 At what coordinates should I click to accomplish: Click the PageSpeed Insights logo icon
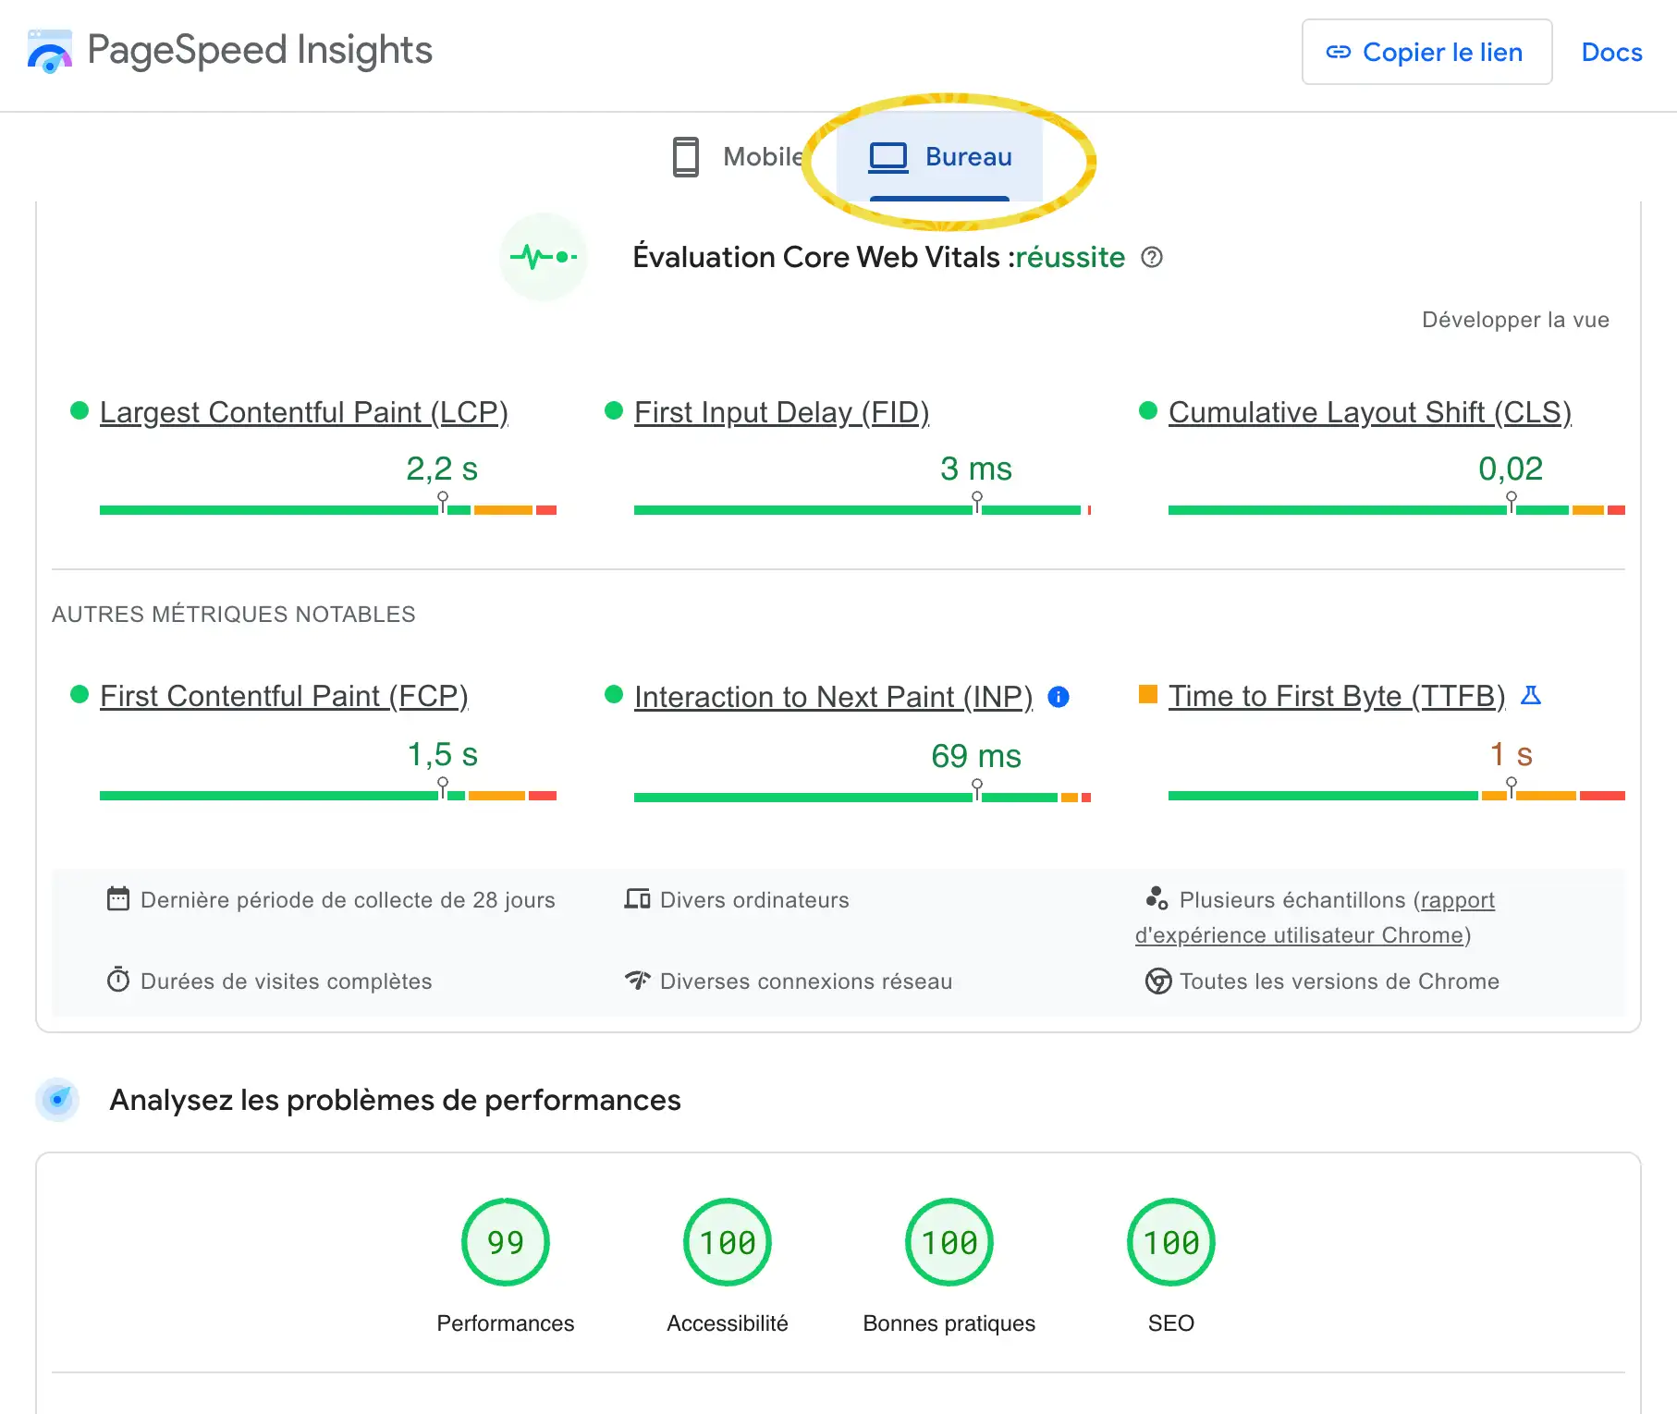tap(50, 51)
